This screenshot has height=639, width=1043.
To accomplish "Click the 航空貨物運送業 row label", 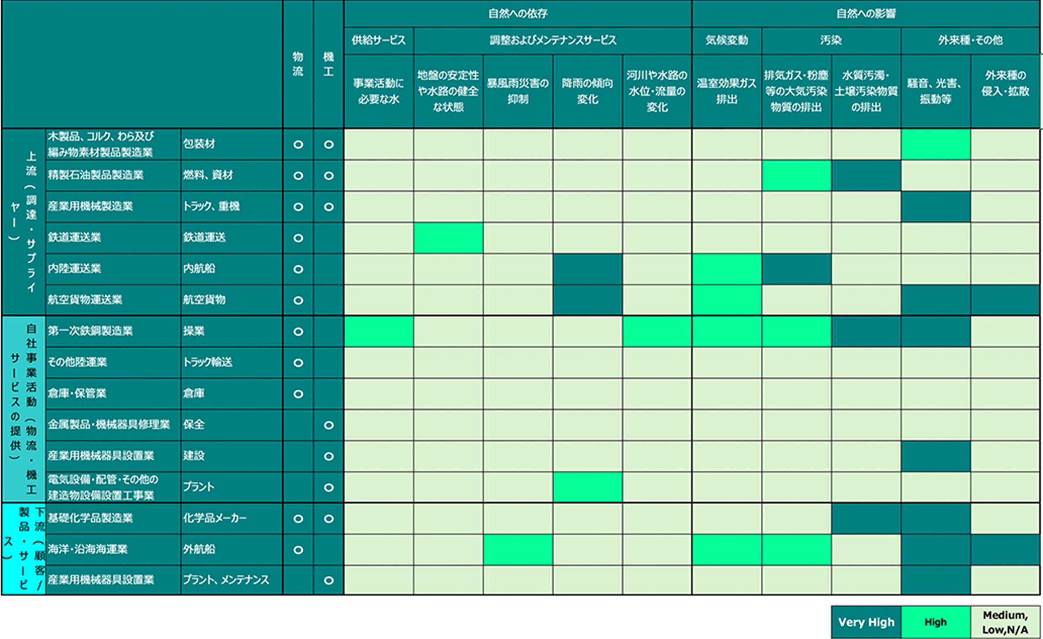I will pyautogui.click(x=85, y=300).
